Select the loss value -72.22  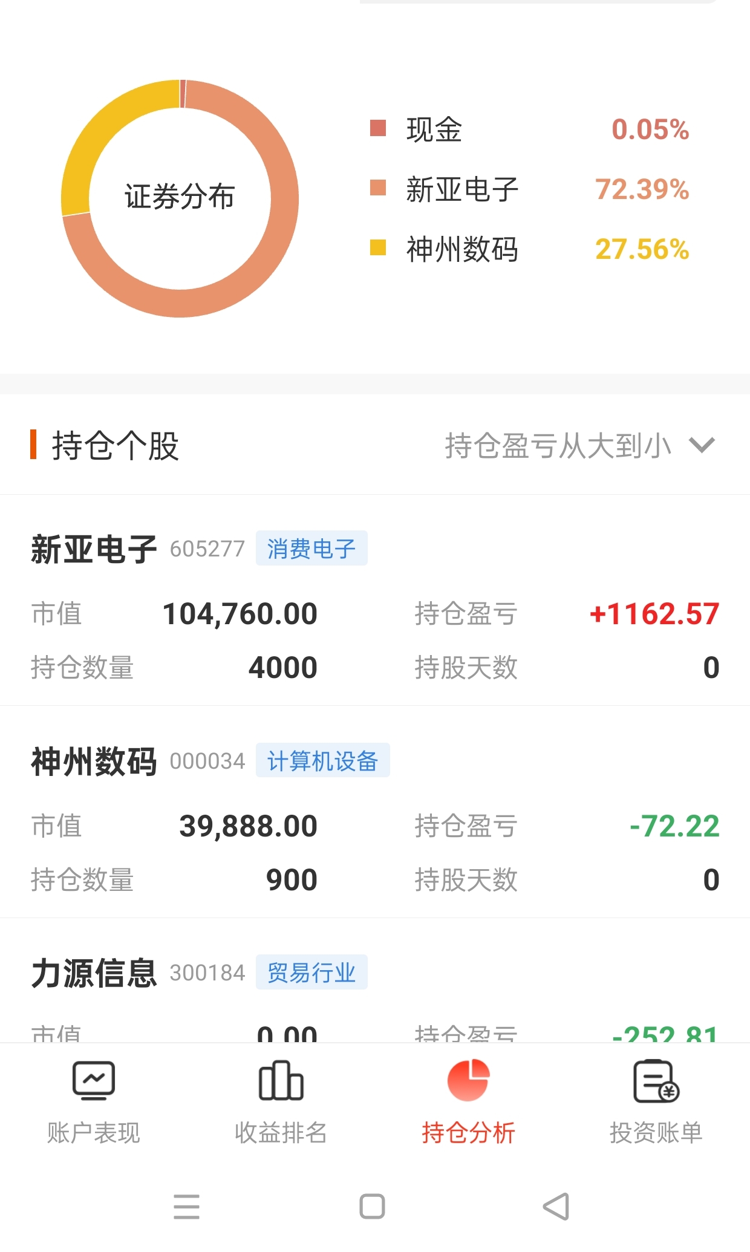pos(674,827)
